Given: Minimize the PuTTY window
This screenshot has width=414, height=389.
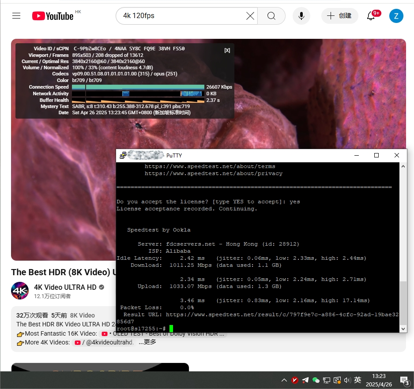Looking at the screenshot, I should [x=357, y=155].
